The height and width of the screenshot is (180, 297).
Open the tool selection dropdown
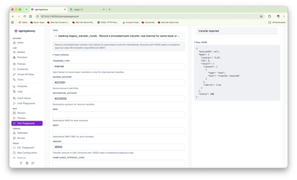[x=119, y=36]
